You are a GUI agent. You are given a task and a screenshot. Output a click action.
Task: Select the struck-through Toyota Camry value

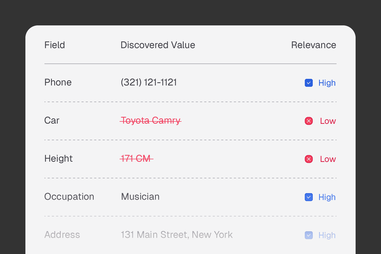pyautogui.click(x=151, y=120)
